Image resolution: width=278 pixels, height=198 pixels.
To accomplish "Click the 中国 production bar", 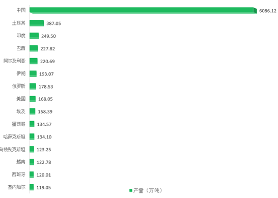I will (143, 10).
